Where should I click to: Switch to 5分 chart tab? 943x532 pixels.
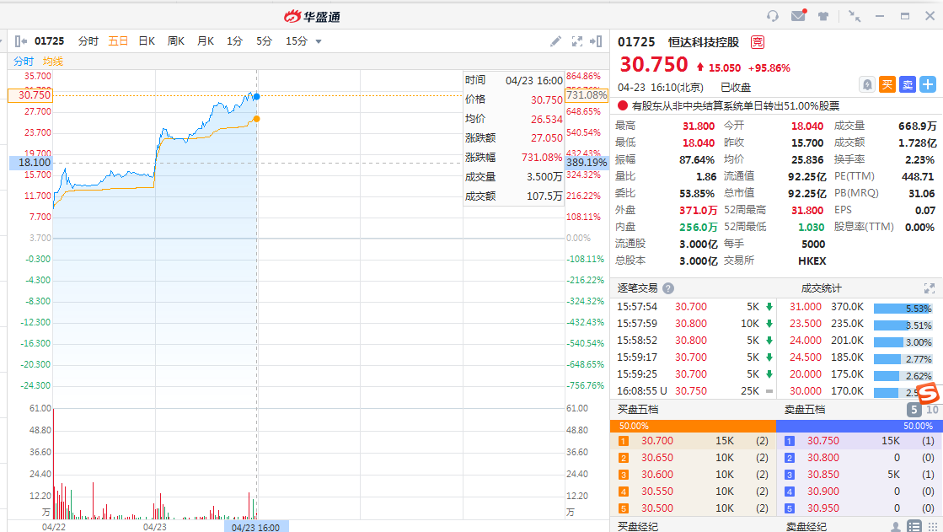click(x=264, y=41)
